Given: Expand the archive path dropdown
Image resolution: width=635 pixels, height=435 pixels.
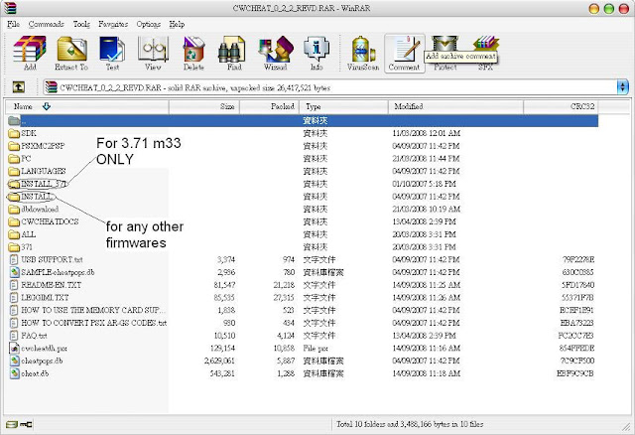Looking at the screenshot, I should (623, 87).
